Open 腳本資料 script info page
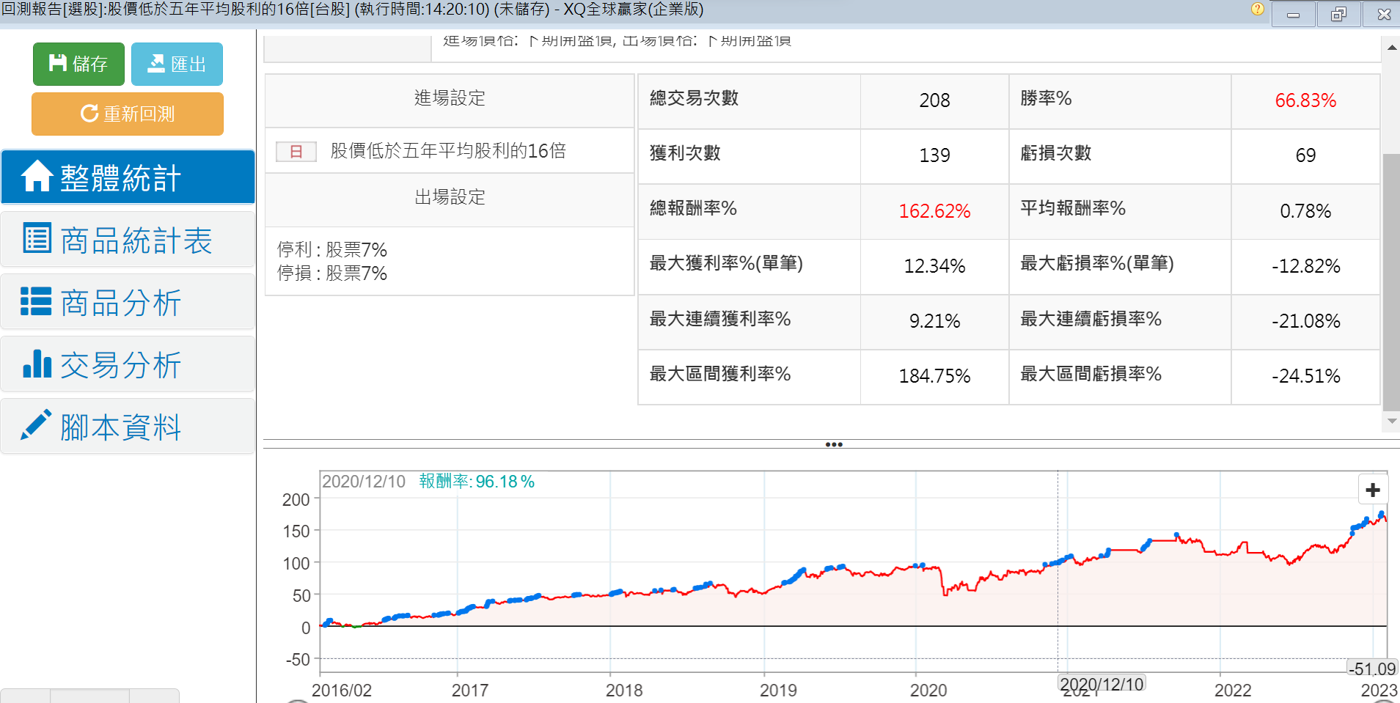Image resolution: width=1400 pixels, height=703 pixels. (128, 427)
